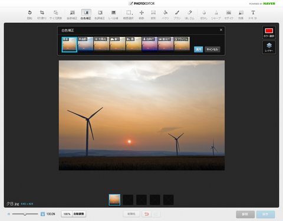Switch to the level correction (レベル補正) item
Viewport: 283px width, 221px height.
[x=113, y=15]
